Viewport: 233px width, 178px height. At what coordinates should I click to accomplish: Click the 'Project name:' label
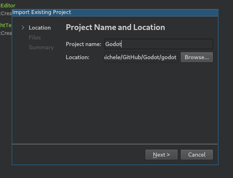click(83, 44)
